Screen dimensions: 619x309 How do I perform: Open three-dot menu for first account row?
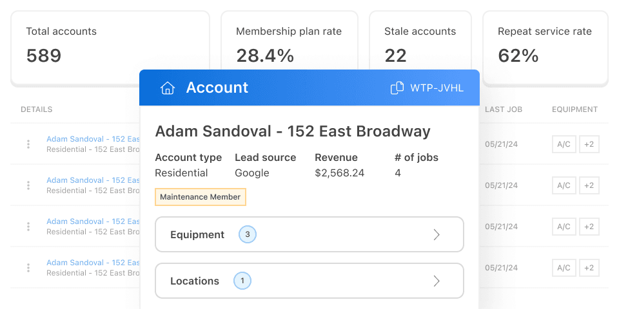[28, 144]
